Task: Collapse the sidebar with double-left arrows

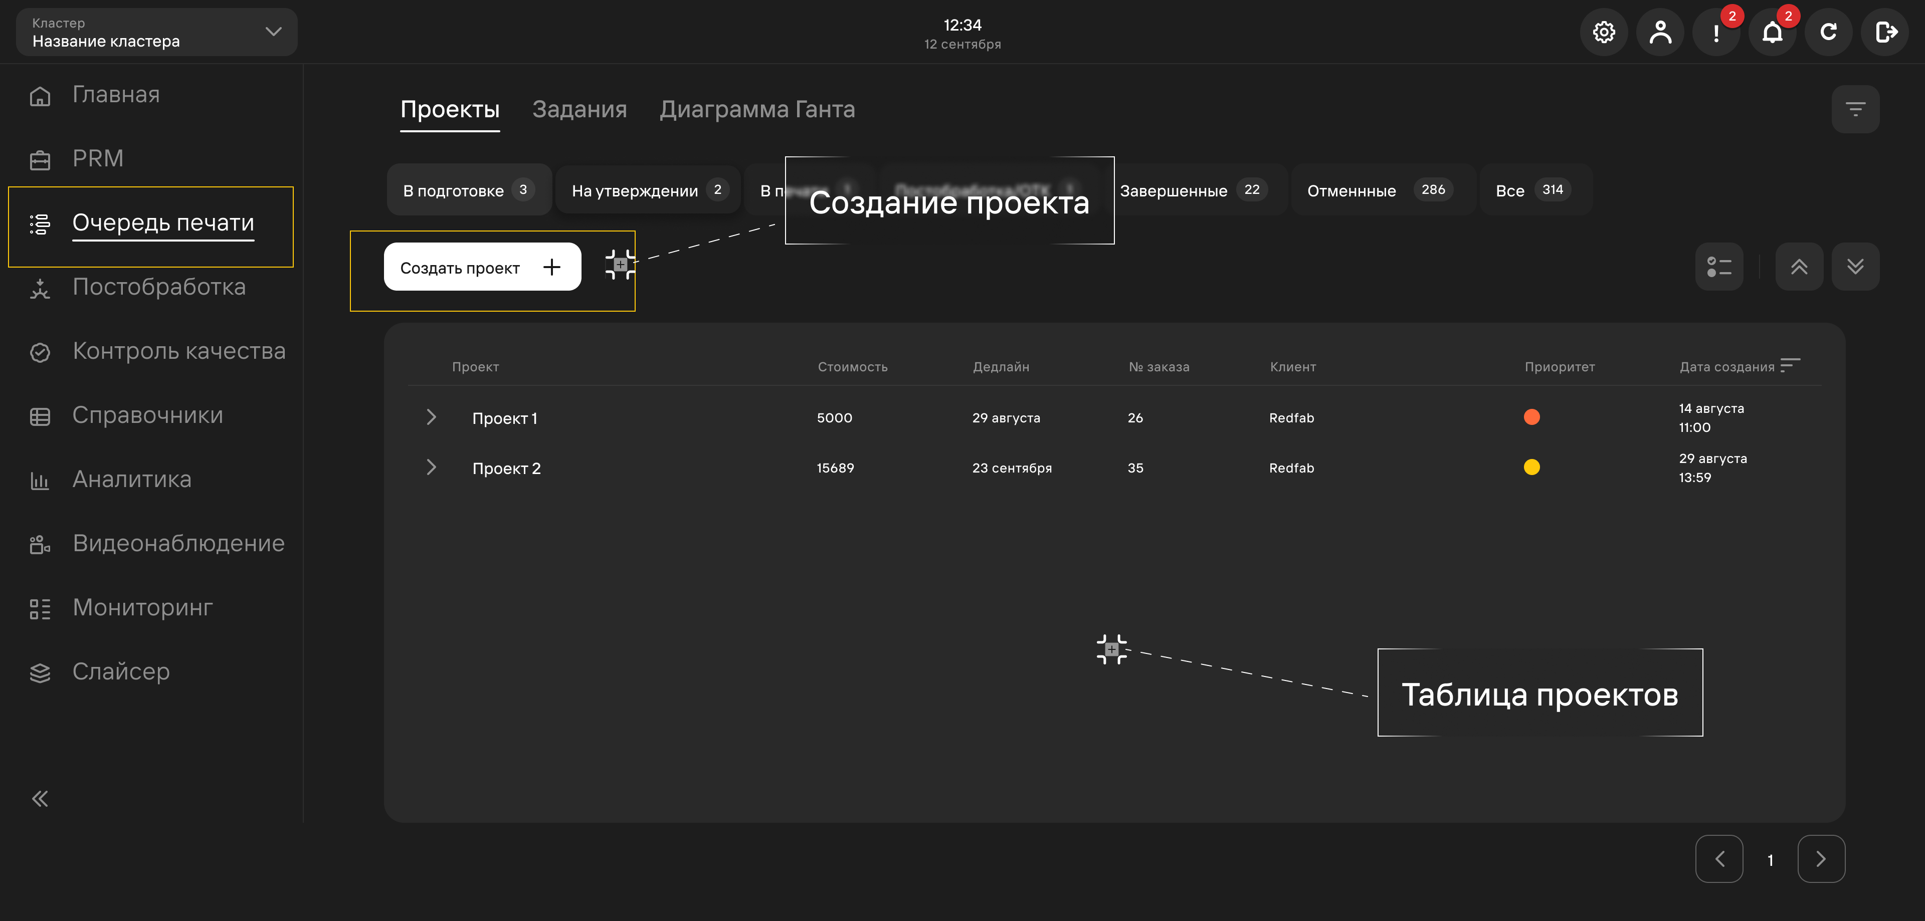Action: click(x=40, y=799)
